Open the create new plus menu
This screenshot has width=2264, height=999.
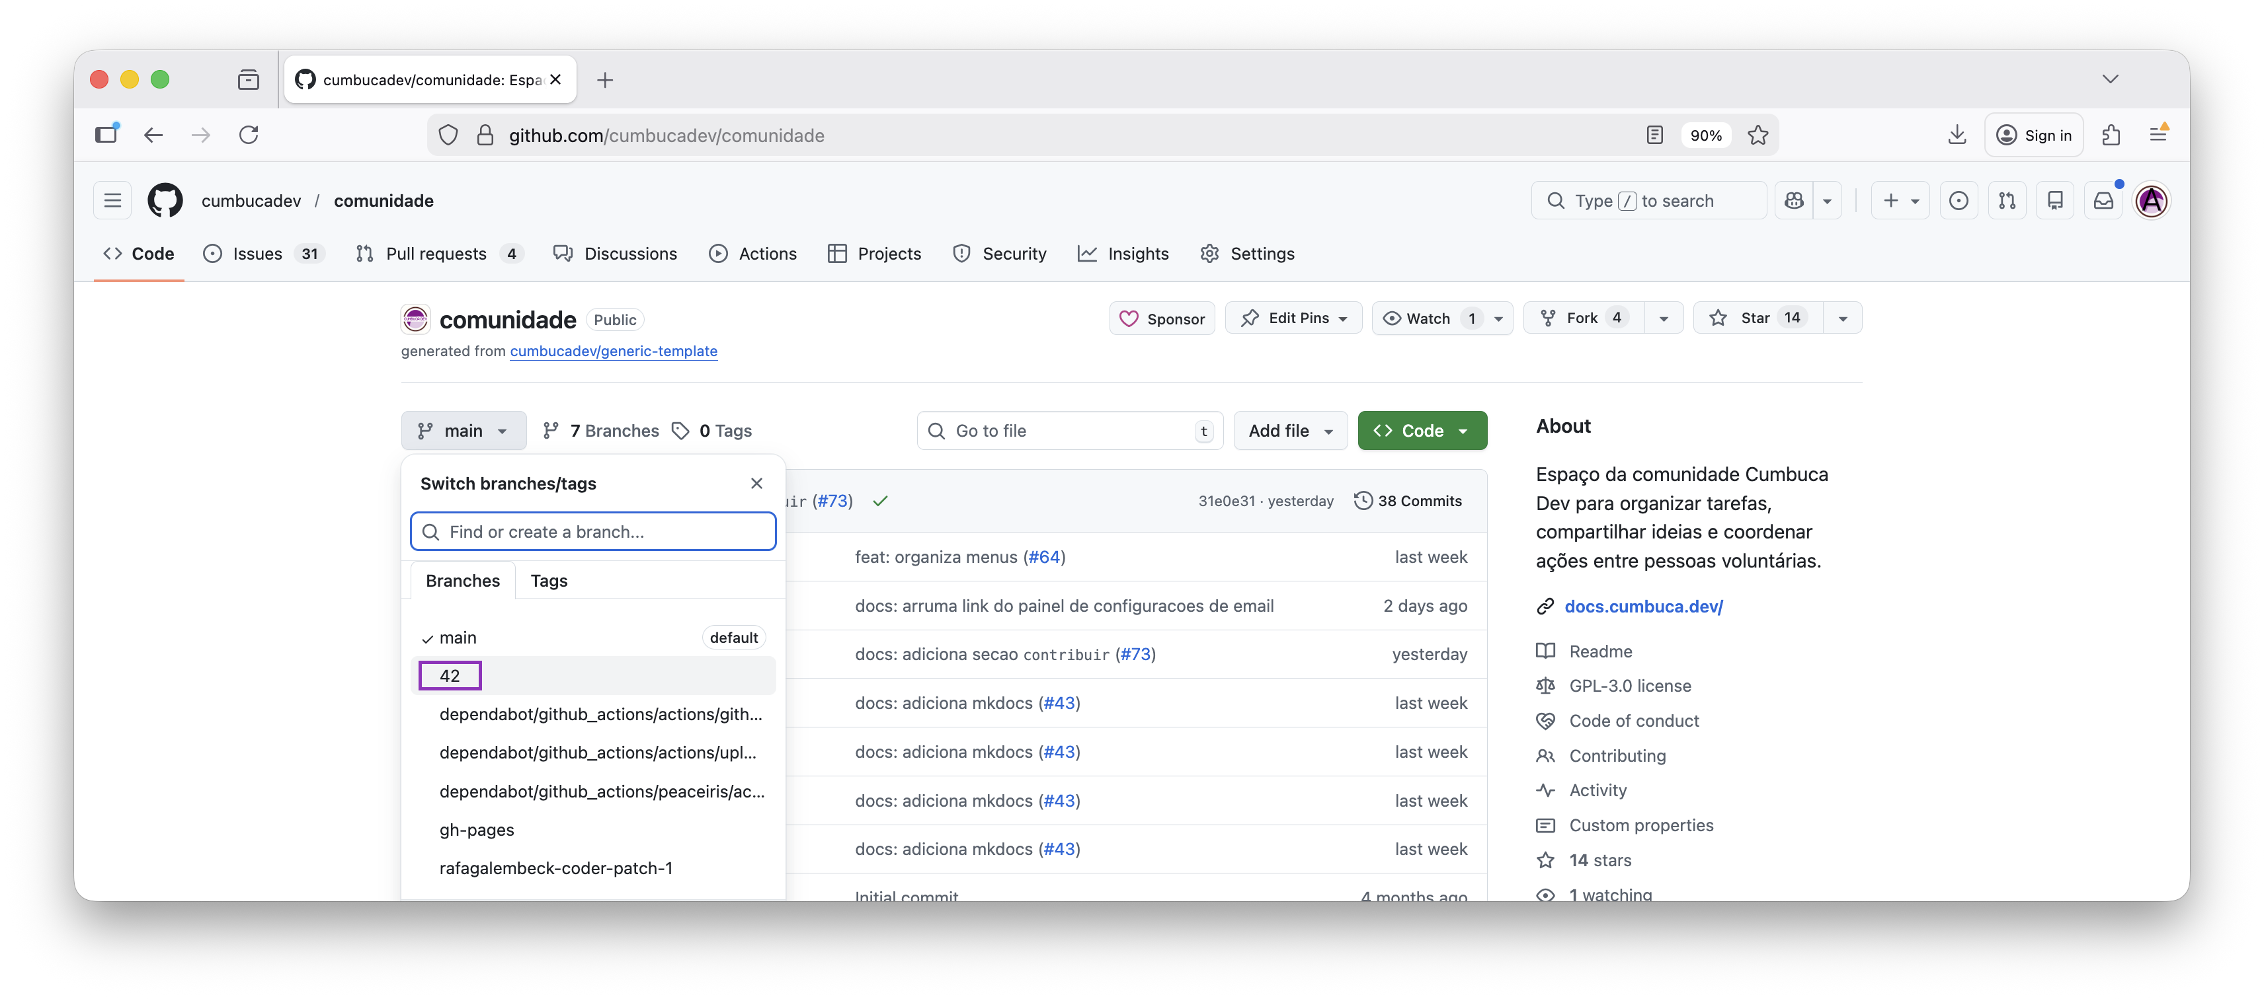[x=1900, y=201]
